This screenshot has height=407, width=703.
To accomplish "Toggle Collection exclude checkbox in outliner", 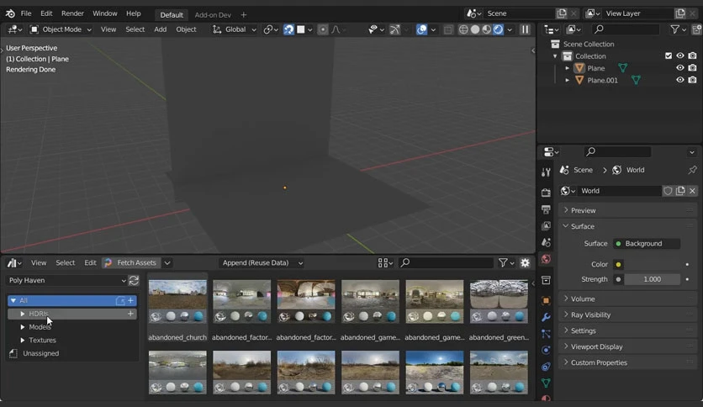I will point(669,55).
